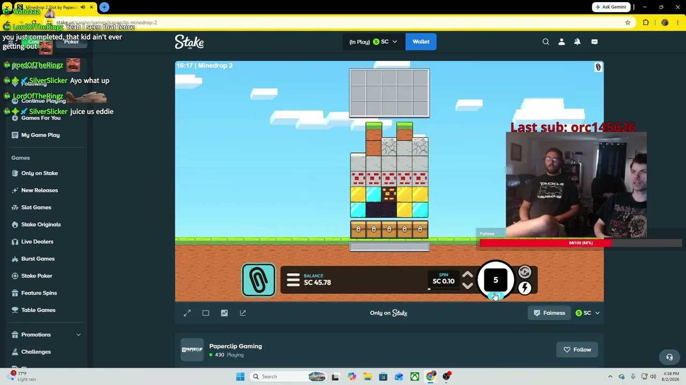Browse Feature Spins games
Image resolution: width=686 pixels, height=385 pixels.
coord(39,293)
